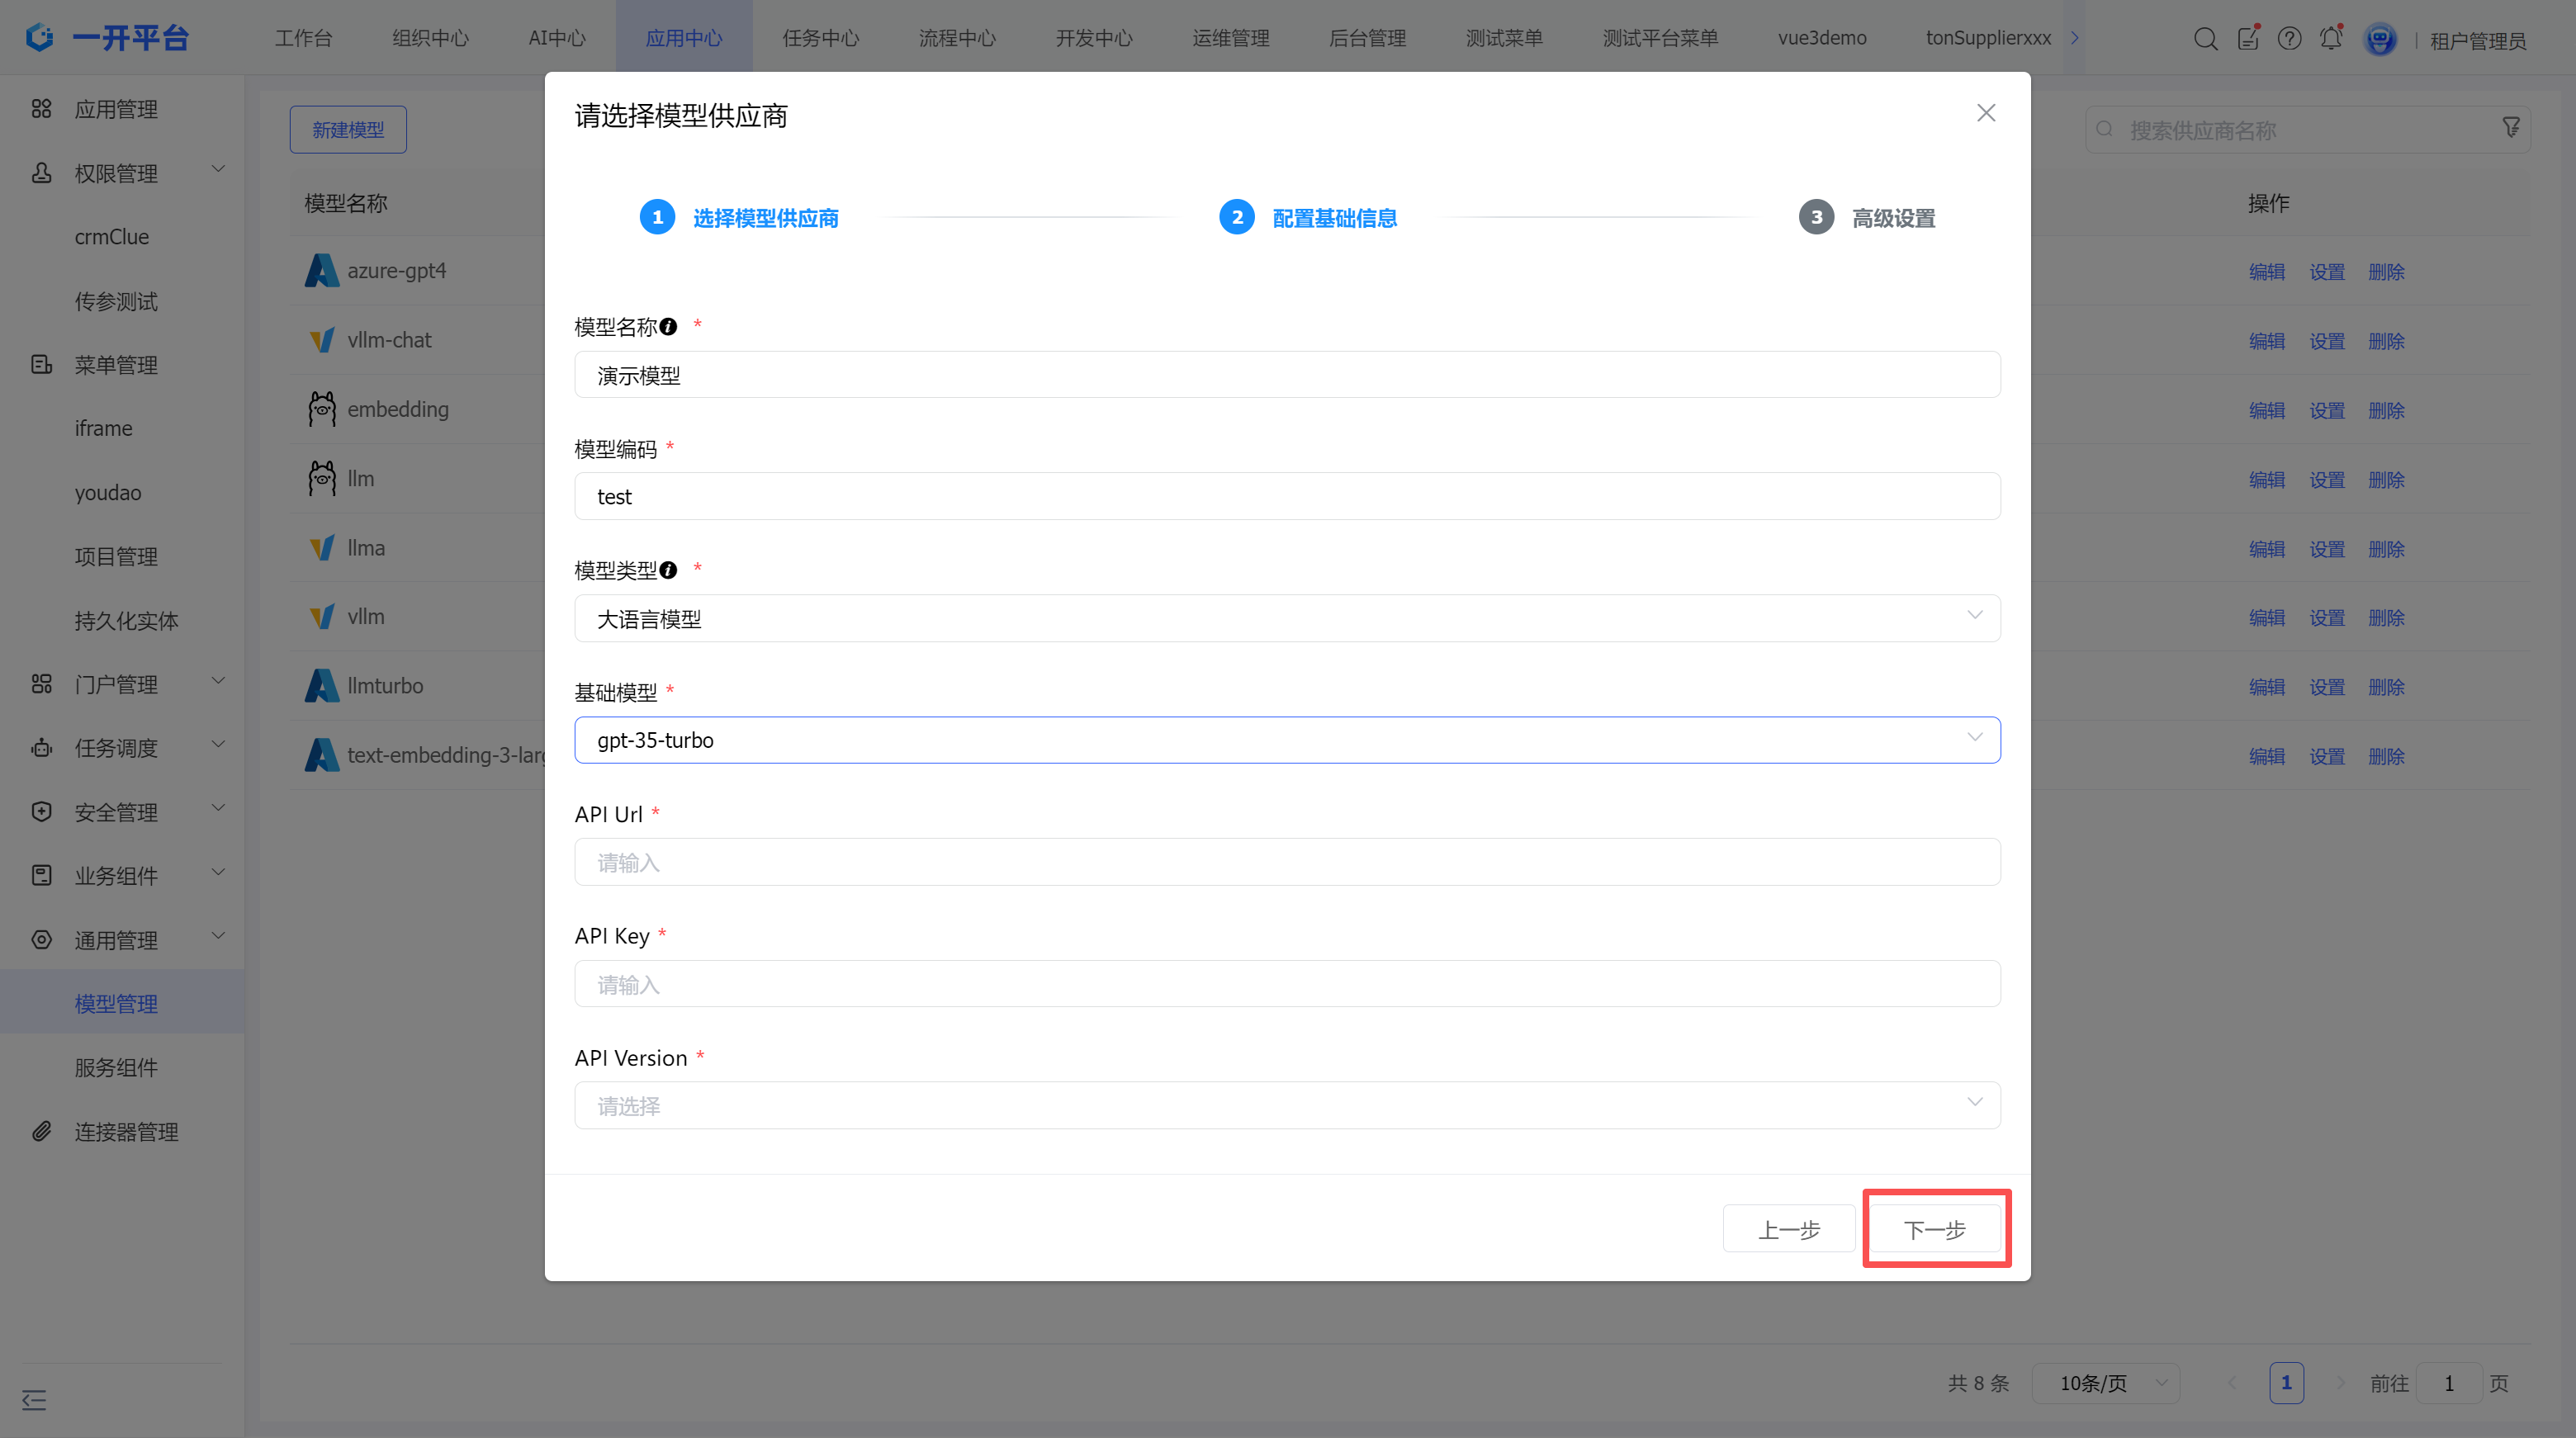The height and width of the screenshot is (1438, 2576).
Task: Click the search magnifier icon in header
Action: coord(2205,39)
